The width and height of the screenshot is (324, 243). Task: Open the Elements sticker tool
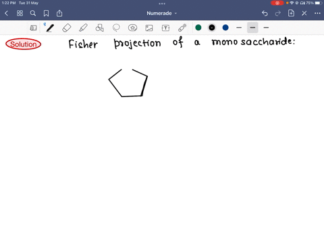[x=132, y=28]
